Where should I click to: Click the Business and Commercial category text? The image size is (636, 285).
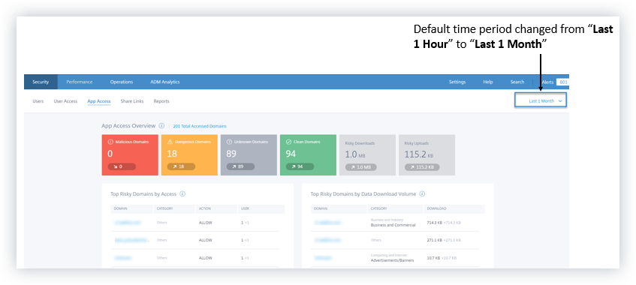393,225
